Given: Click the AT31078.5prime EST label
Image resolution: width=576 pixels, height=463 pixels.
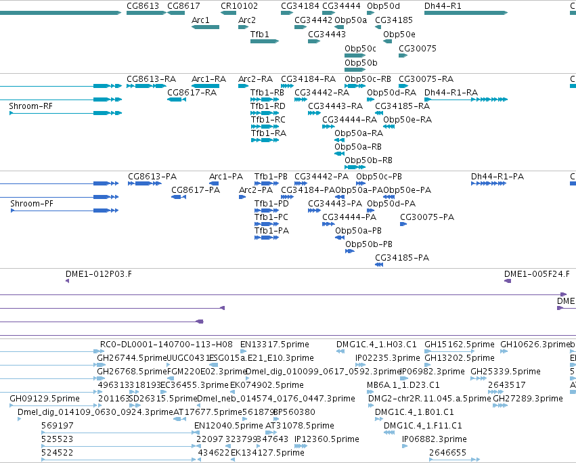Looking at the screenshot, I should (300, 426).
